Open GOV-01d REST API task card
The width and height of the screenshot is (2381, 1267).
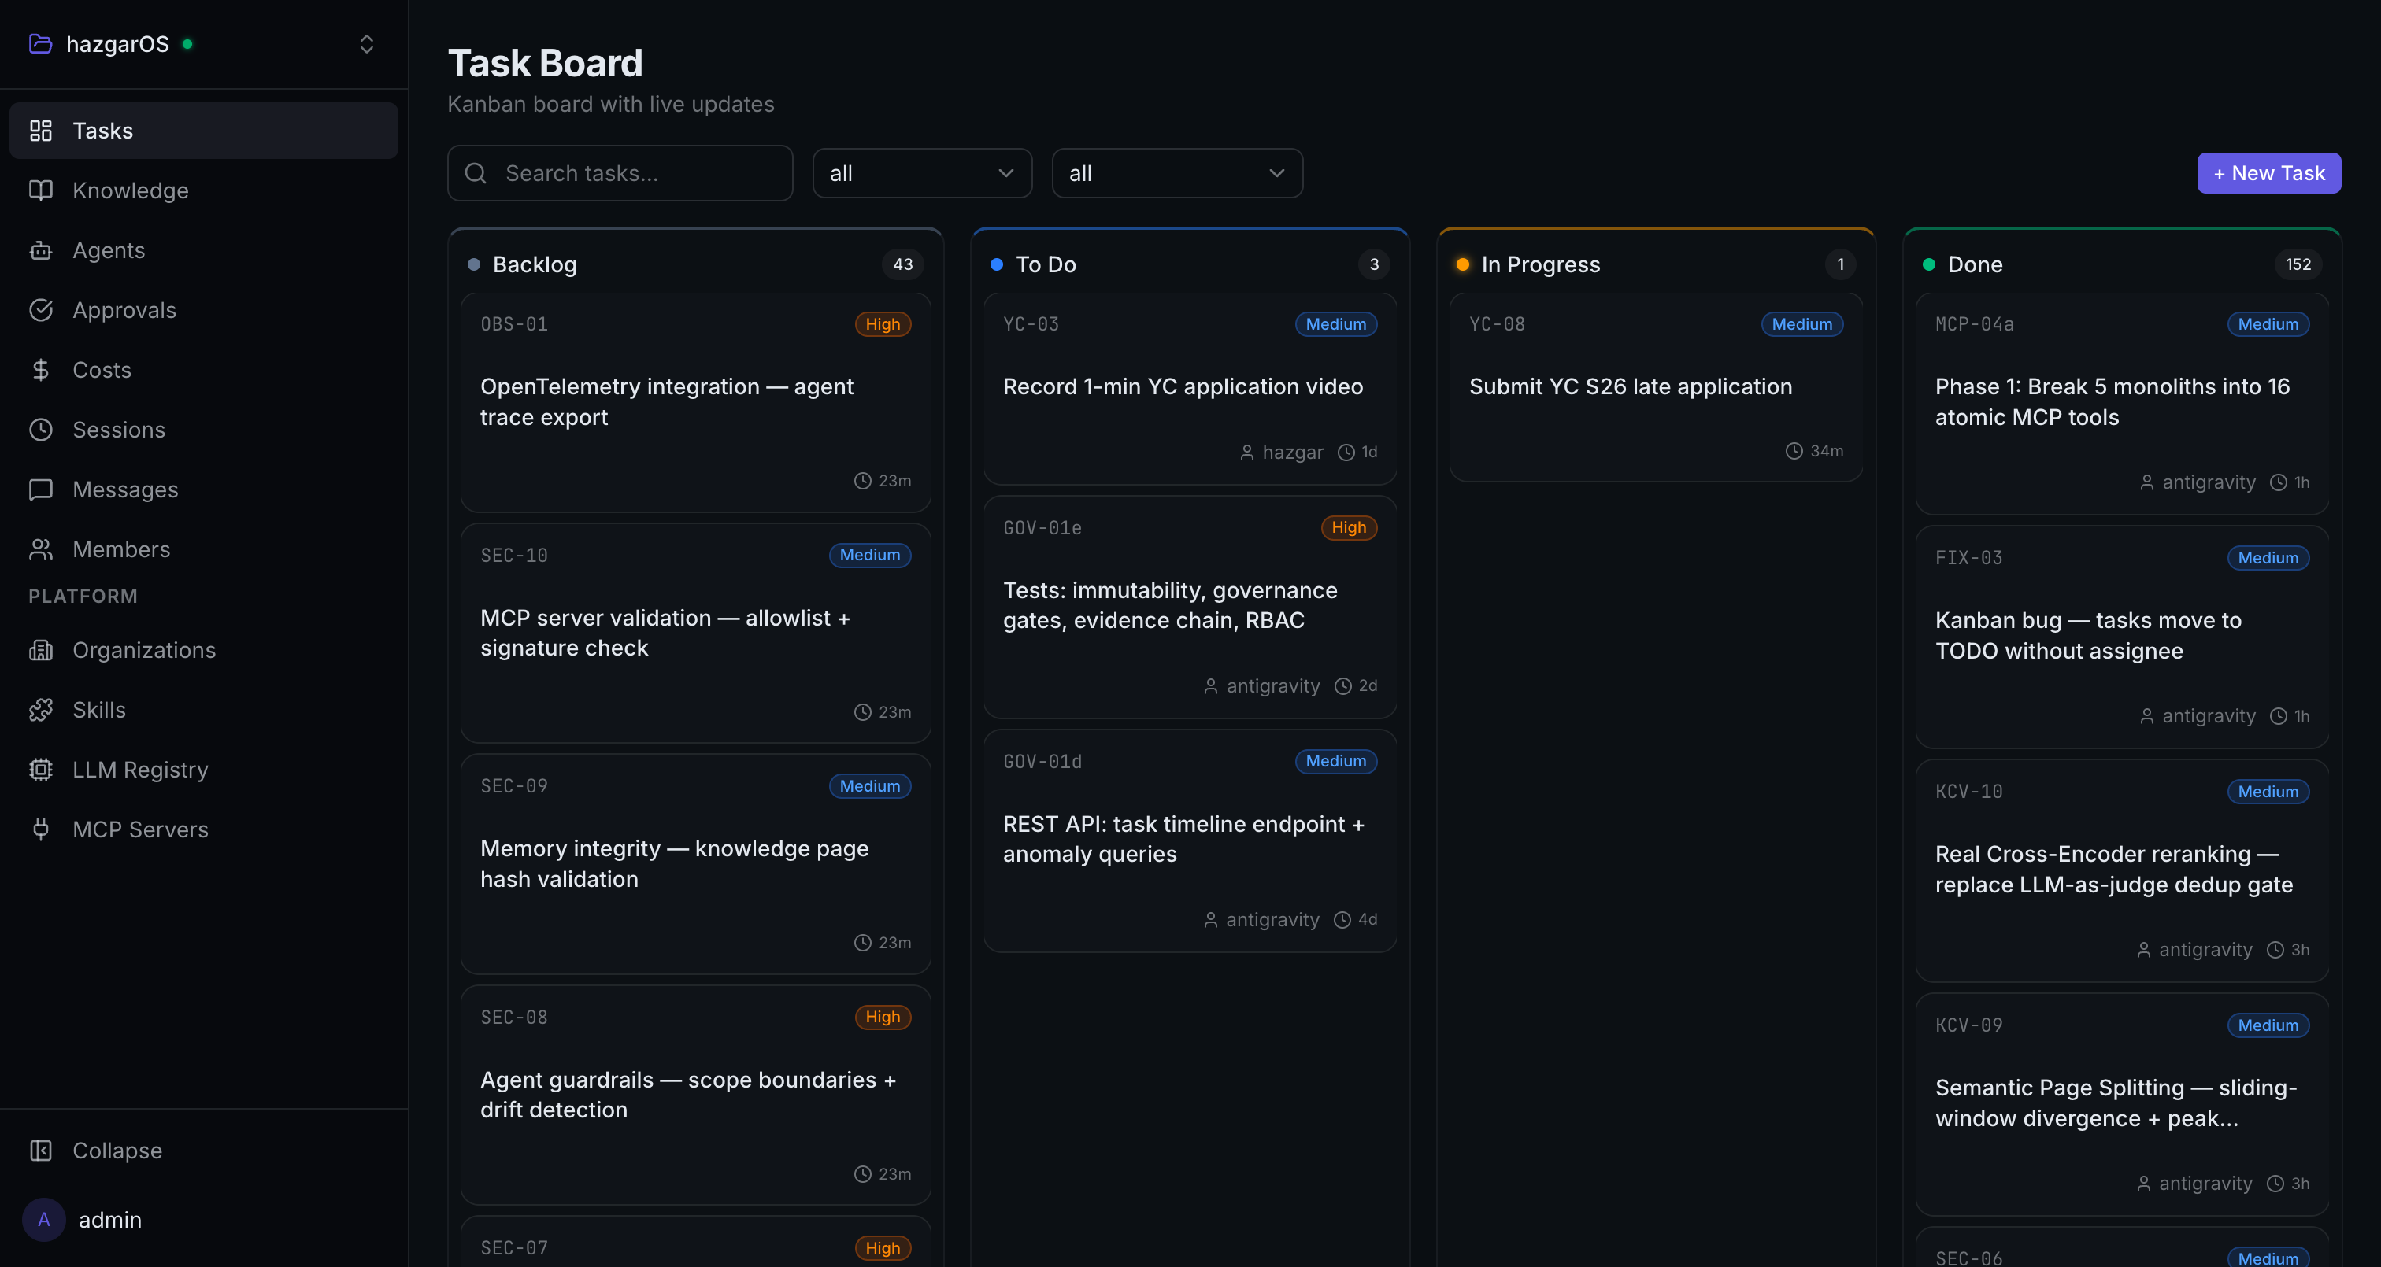tap(1190, 841)
